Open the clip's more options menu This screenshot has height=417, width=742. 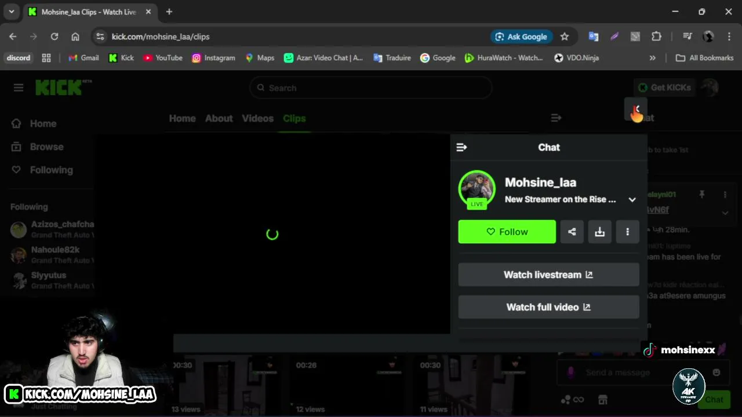tap(627, 232)
